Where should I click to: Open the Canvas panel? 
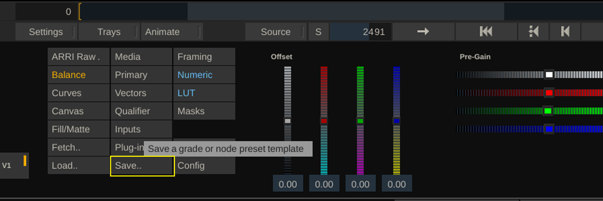click(x=79, y=111)
